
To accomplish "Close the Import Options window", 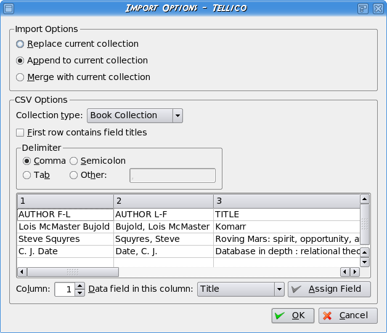I will coord(378,9).
